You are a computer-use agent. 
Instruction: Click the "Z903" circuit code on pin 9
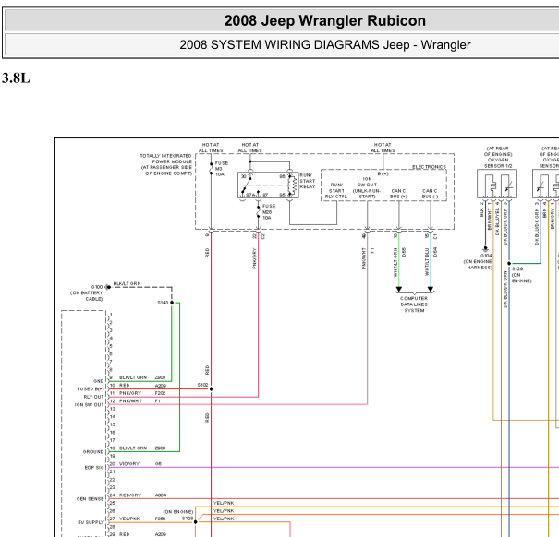[x=160, y=377]
